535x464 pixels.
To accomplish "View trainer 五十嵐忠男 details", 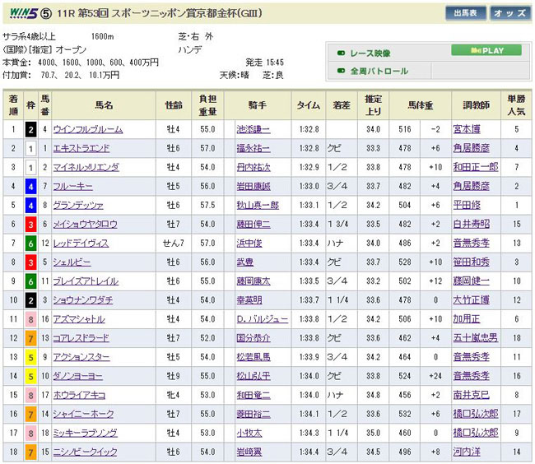I will tap(476, 337).
